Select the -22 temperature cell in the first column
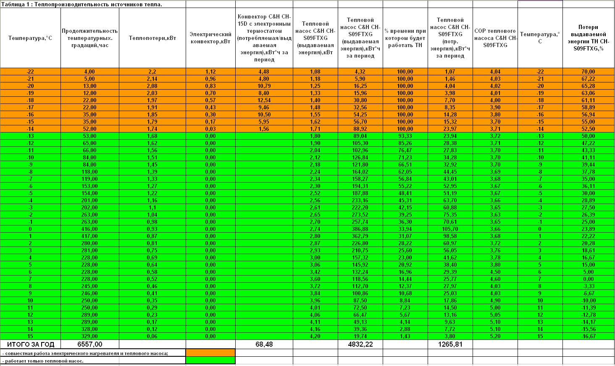This screenshot has width=615, height=366. (30, 72)
